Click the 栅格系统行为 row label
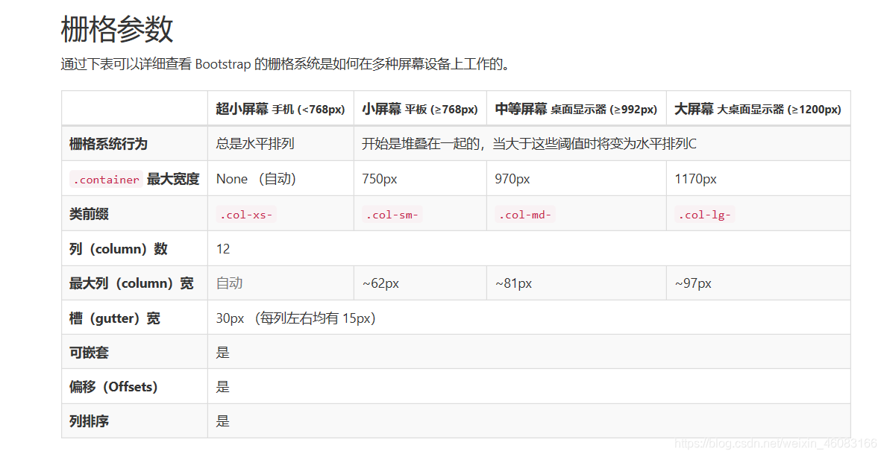Screen dimensions: 884x457 (x=108, y=144)
